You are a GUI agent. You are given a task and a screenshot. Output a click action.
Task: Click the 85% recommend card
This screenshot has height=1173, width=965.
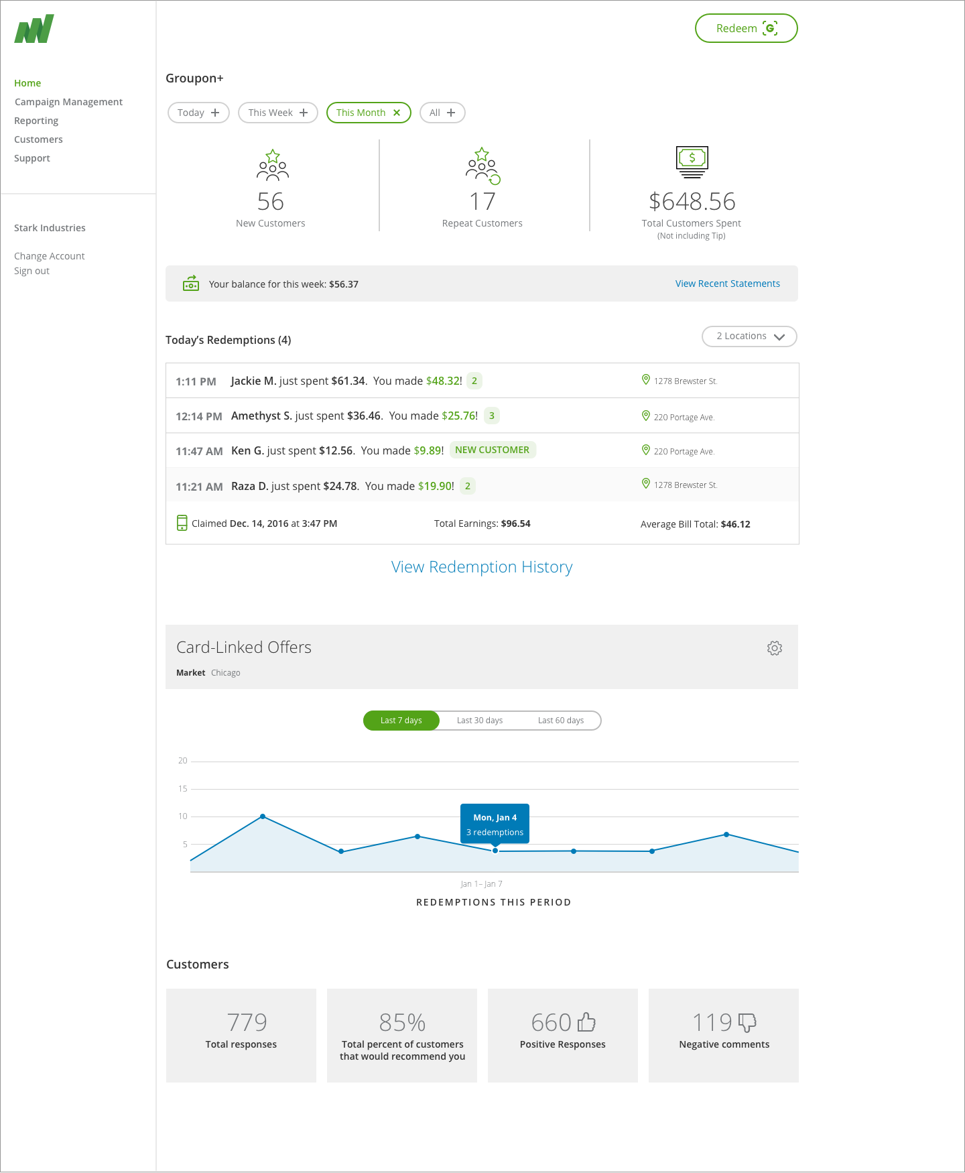click(402, 1036)
